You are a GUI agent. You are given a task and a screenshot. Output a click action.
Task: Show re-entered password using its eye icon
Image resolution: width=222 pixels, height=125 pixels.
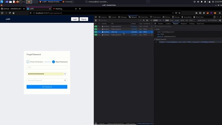(x=65, y=80)
